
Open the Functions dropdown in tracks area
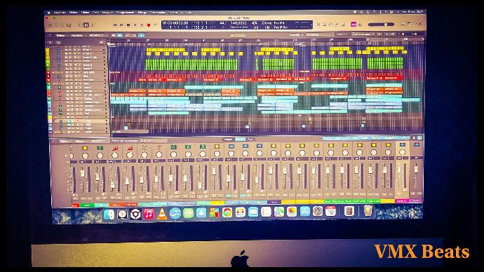click(x=77, y=36)
